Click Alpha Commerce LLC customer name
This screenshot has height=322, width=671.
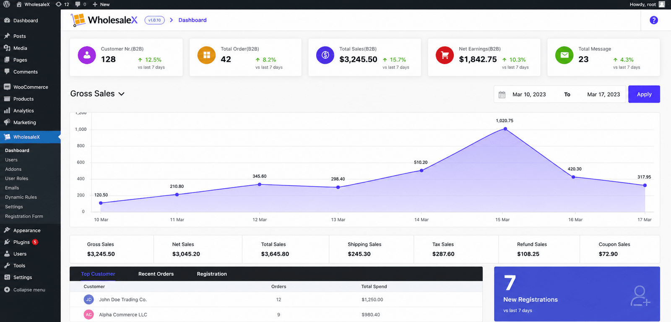123,315
